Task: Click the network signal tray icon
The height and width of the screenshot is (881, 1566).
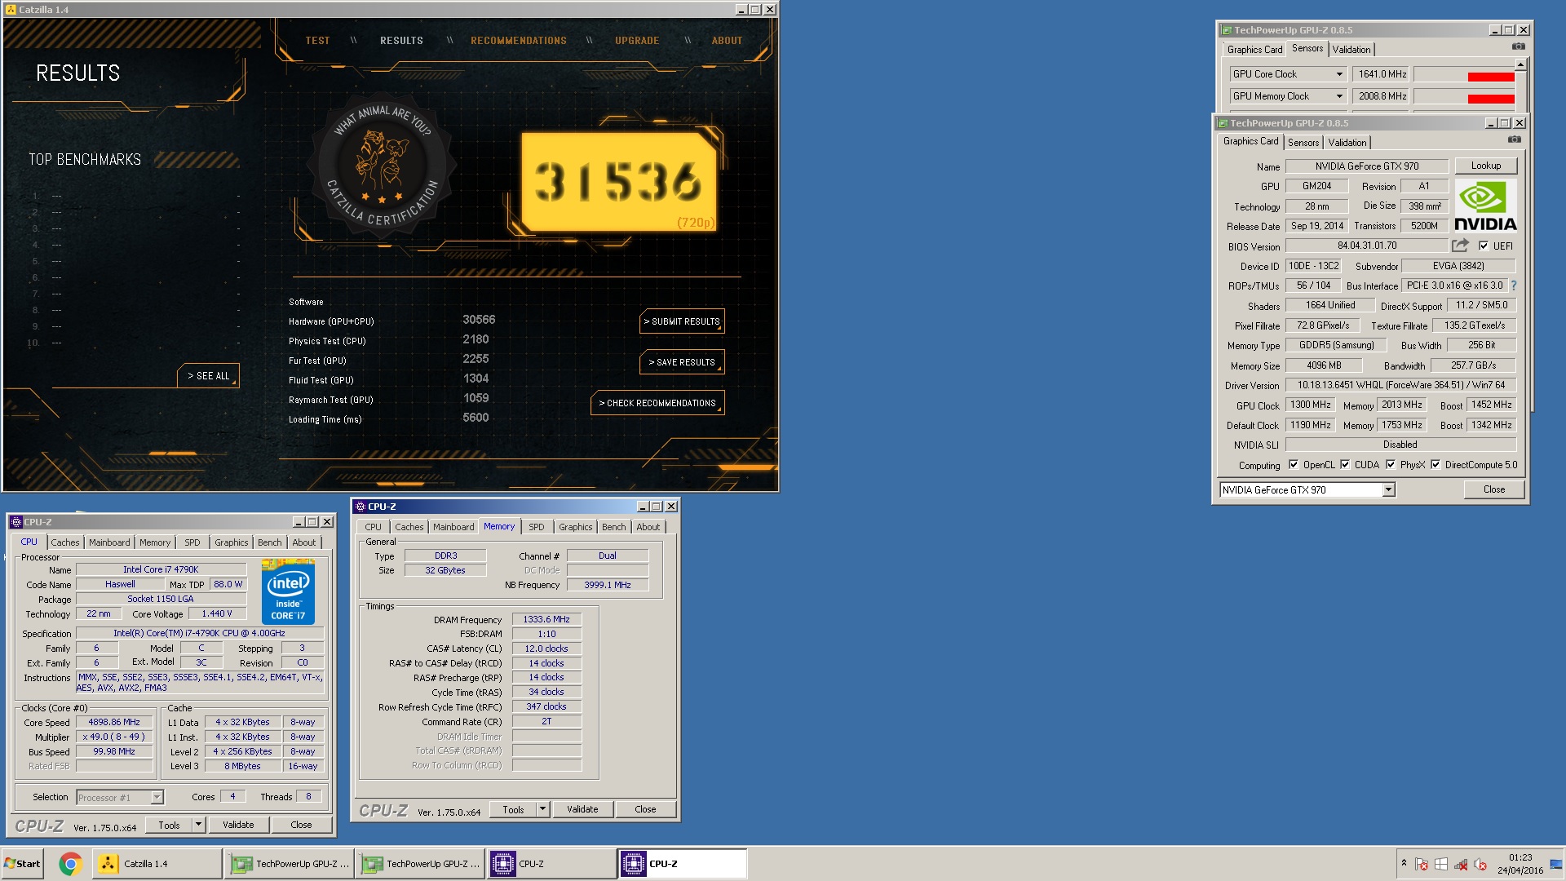Action: pyautogui.click(x=1461, y=864)
